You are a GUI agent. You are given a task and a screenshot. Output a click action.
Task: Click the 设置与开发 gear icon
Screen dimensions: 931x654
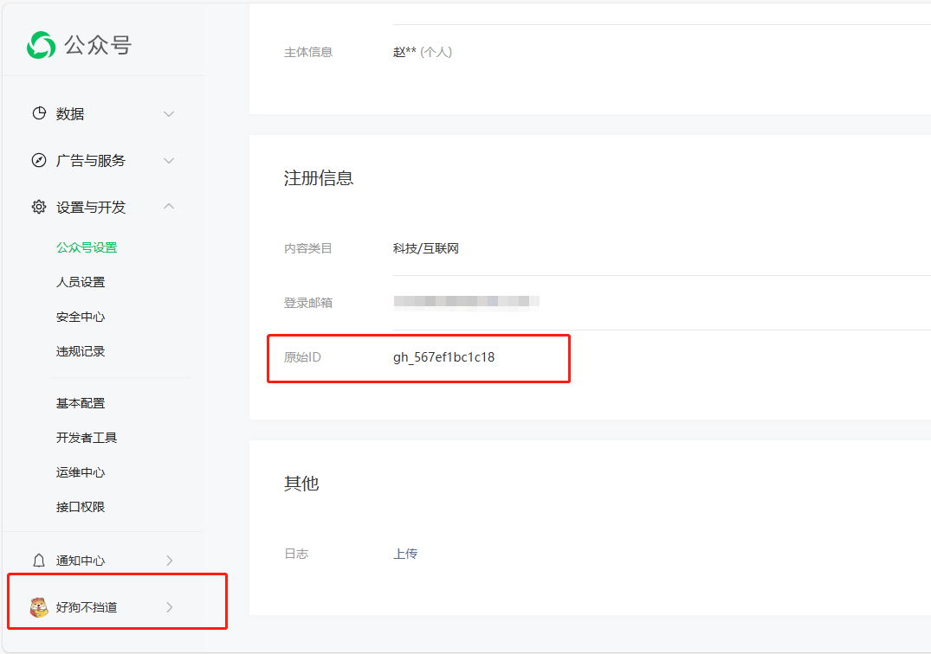point(39,207)
